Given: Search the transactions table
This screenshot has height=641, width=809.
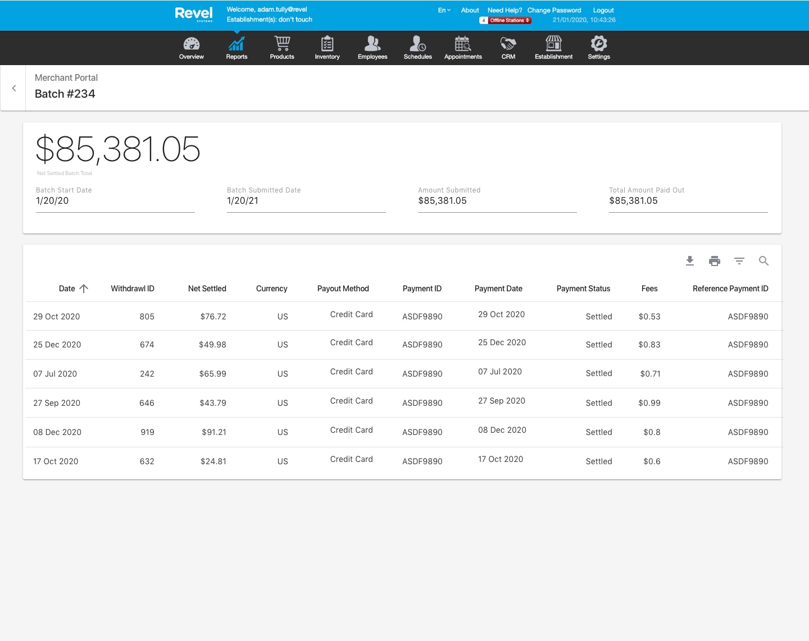Looking at the screenshot, I should (x=763, y=261).
